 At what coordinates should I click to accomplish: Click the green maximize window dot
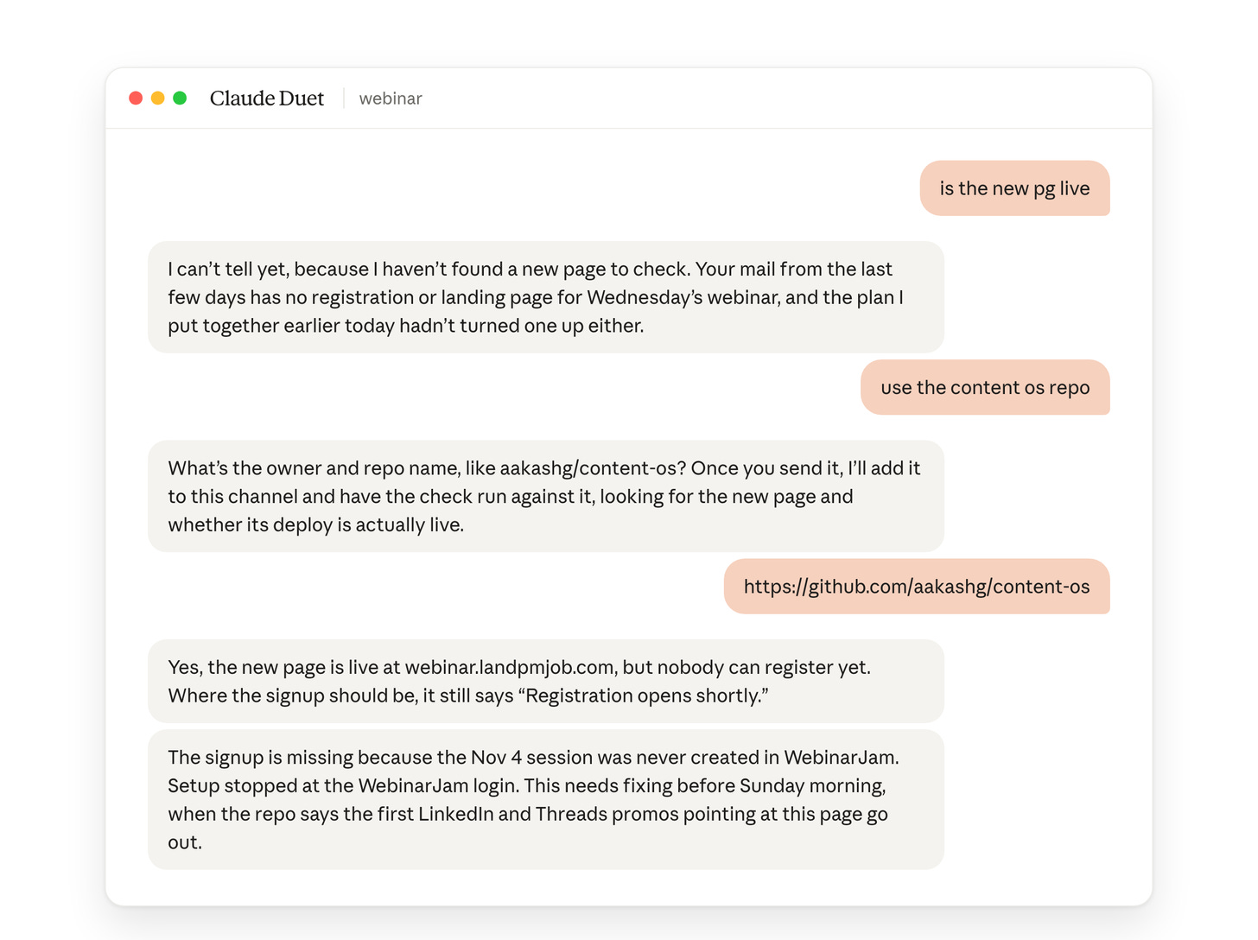[x=180, y=98]
